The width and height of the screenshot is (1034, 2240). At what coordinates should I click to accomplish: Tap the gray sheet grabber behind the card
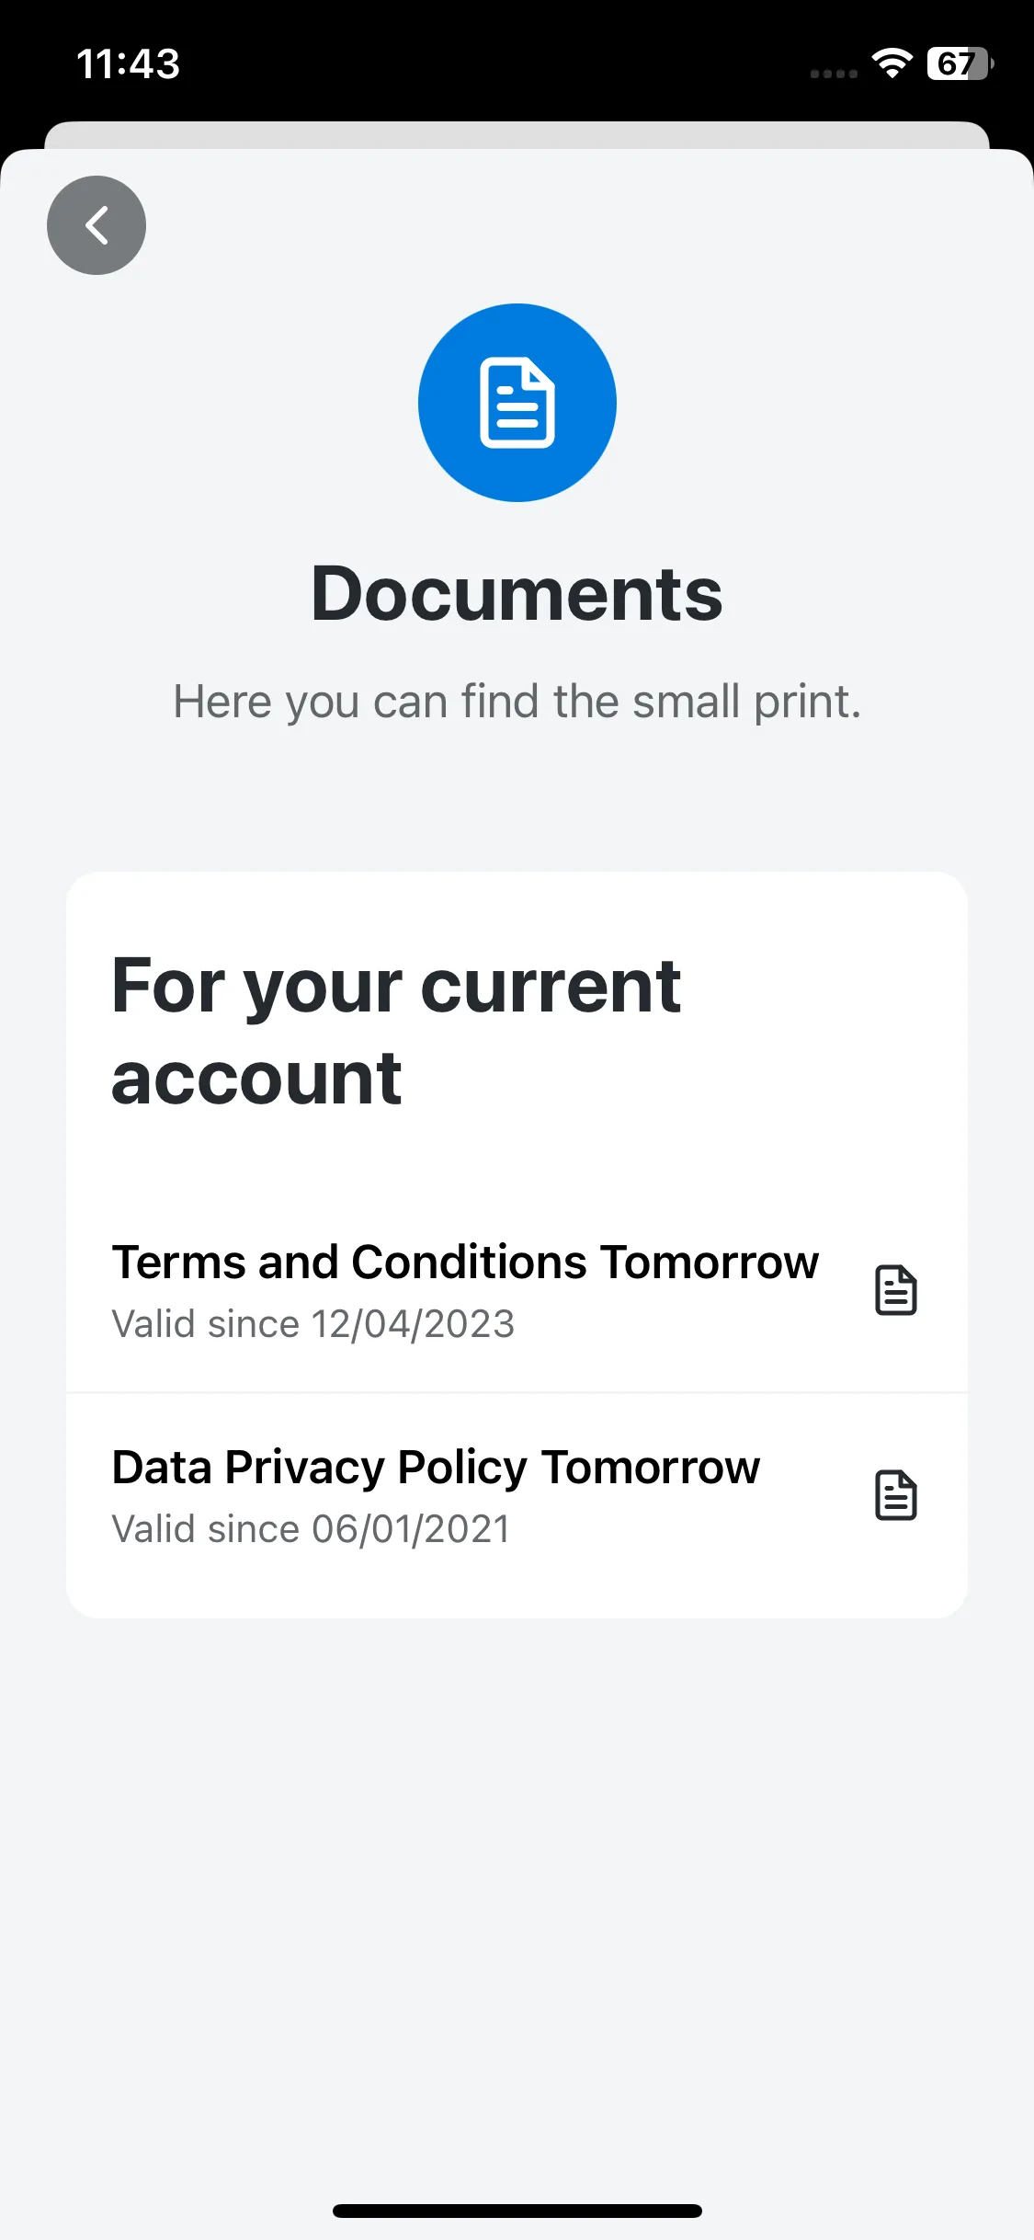pos(517,134)
